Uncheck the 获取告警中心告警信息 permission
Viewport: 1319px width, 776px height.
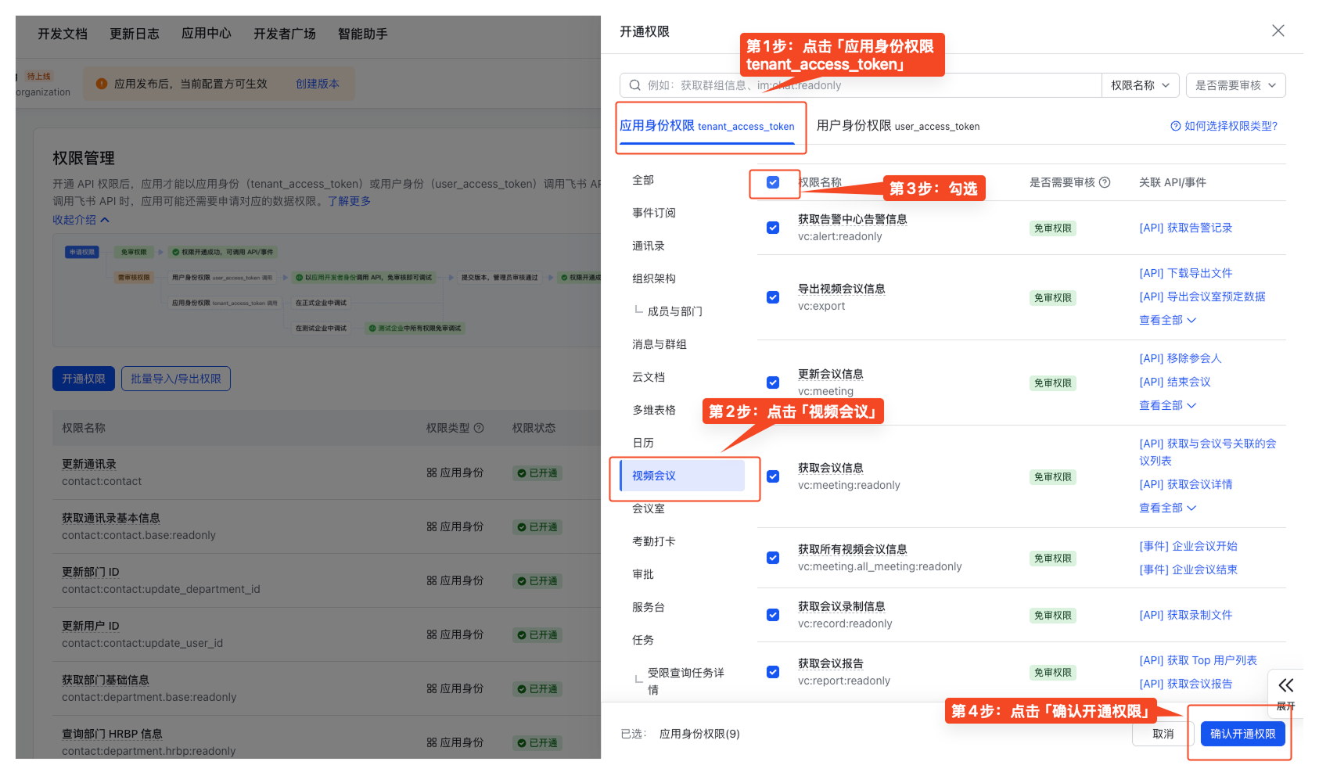point(773,228)
